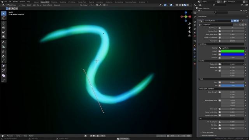
Task: Click the green Color 0 swatch
Action: [233, 51]
